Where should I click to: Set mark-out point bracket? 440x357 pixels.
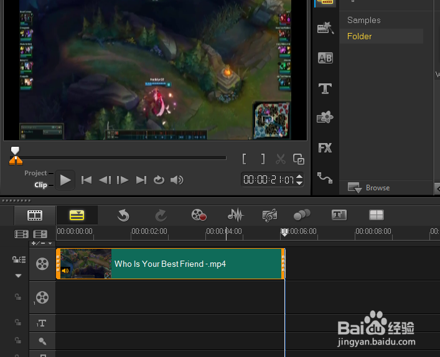[x=263, y=159]
